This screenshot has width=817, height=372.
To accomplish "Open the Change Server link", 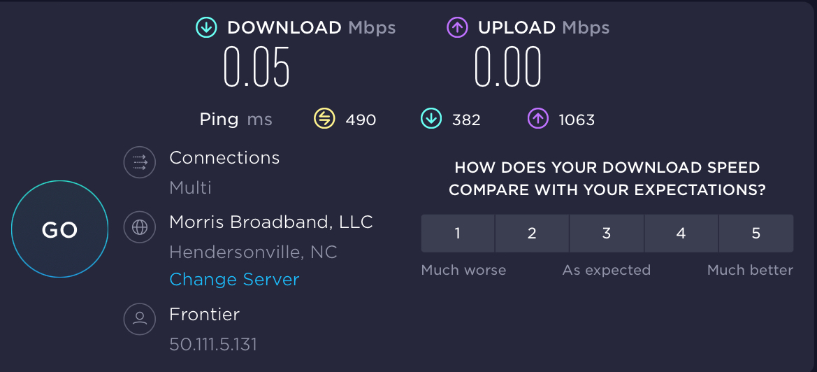I will (234, 280).
